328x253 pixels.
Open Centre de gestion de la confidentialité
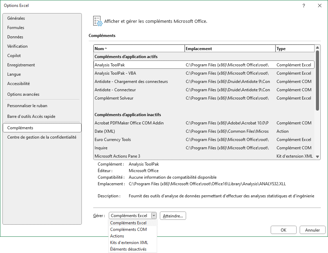(42, 137)
